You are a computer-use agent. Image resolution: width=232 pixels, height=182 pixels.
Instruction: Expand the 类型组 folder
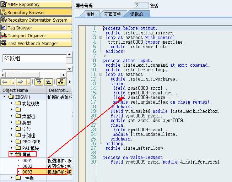click(x=12, y=116)
